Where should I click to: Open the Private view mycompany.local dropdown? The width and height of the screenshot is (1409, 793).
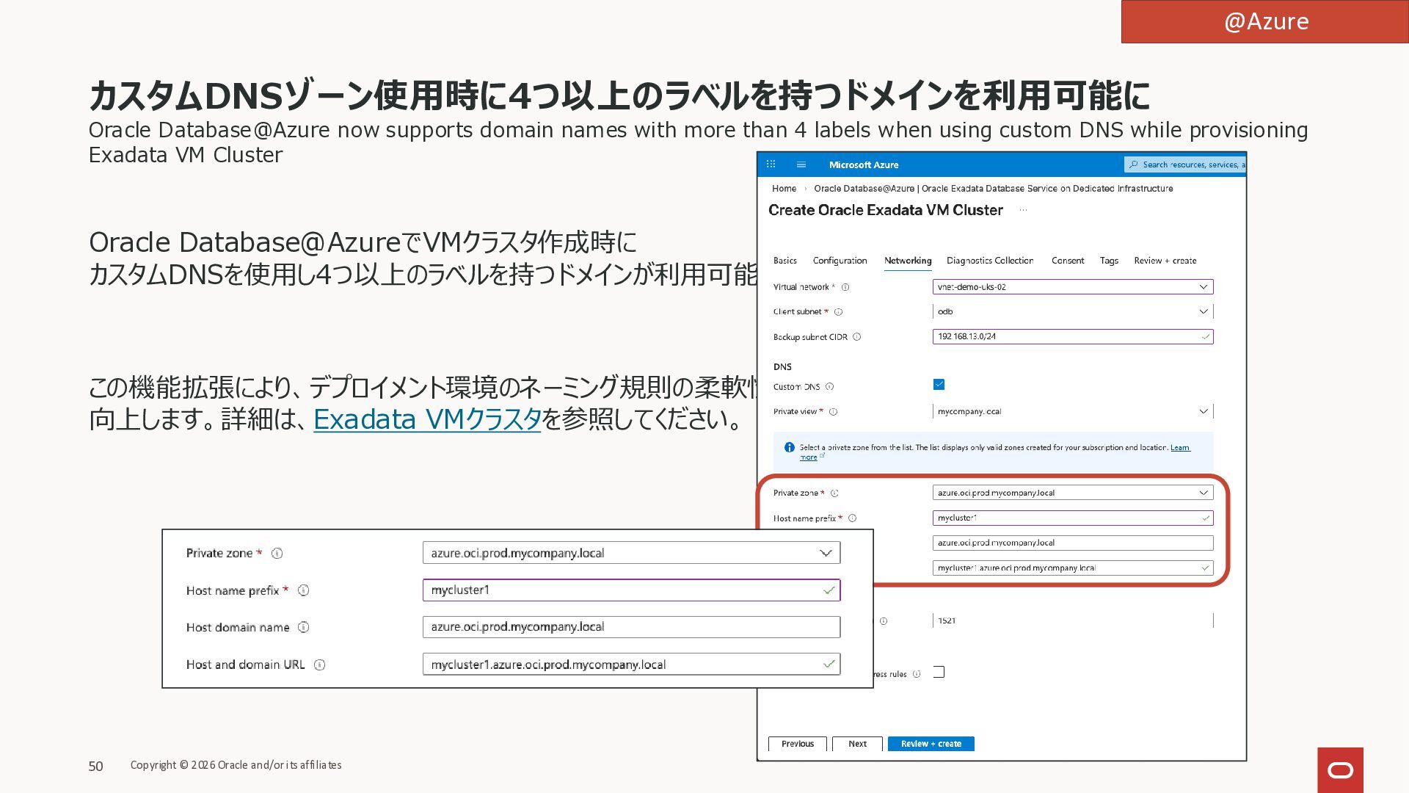[1203, 411]
